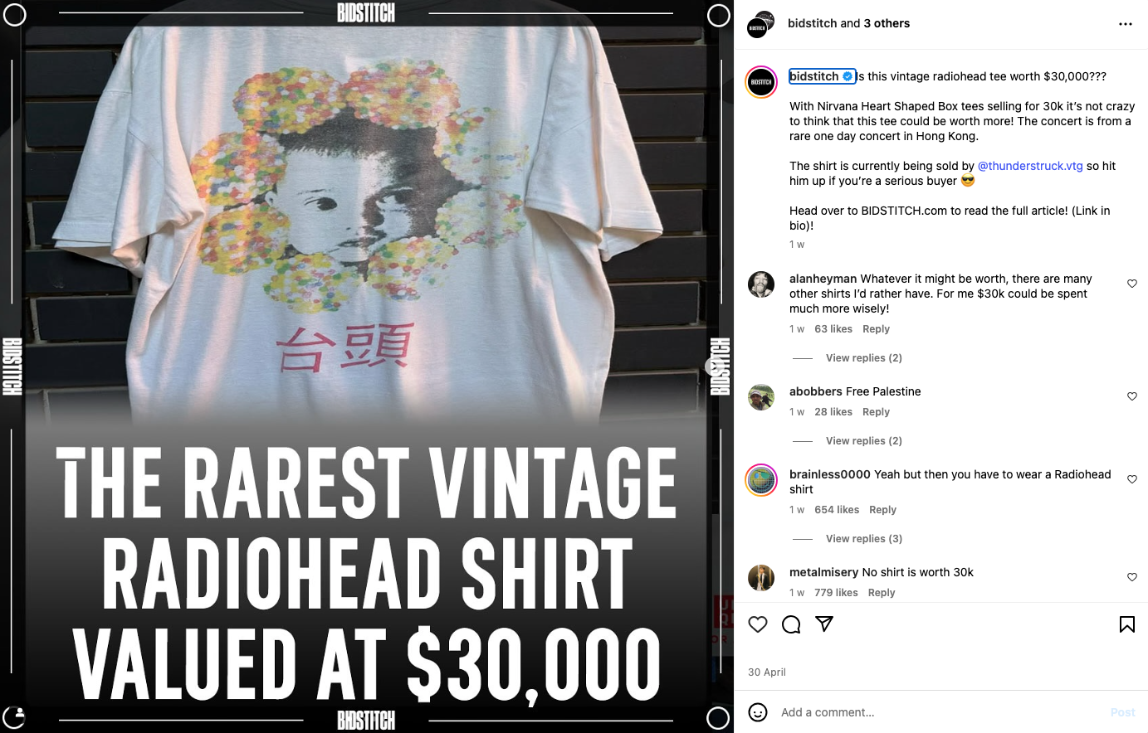The width and height of the screenshot is (1148, 733).
Task: Open the comment bubble icon
Action: 791,624
